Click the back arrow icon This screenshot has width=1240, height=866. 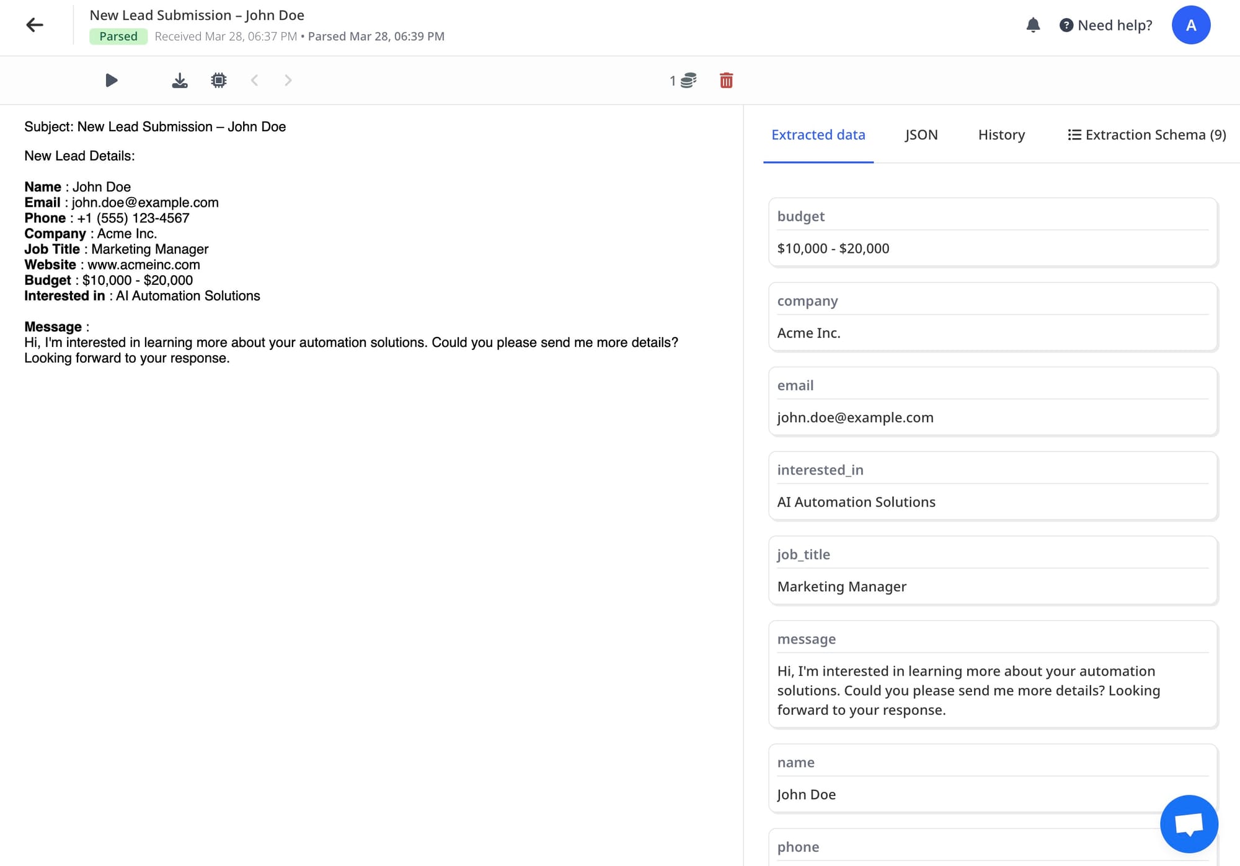click(x=35, y=25)
